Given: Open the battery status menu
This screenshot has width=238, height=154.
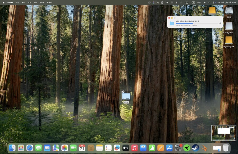Looking at the screenshot, I should point(199,2).
